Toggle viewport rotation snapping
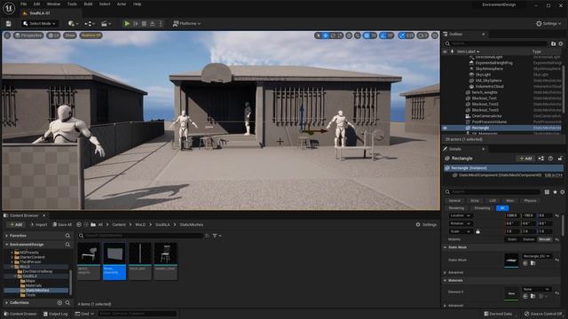 [383, 35]
